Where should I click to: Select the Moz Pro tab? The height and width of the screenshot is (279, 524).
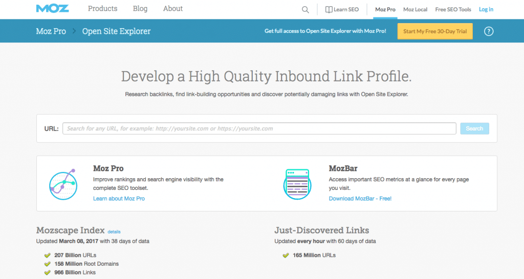(x=385, y=9)
